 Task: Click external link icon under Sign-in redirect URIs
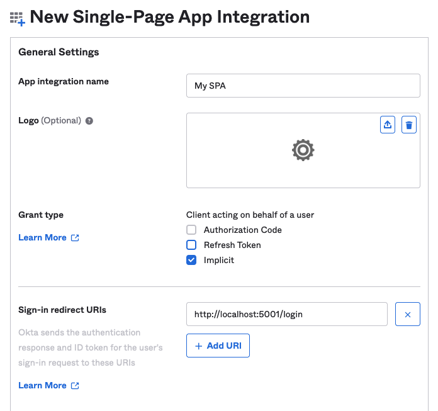coord(75,386)
